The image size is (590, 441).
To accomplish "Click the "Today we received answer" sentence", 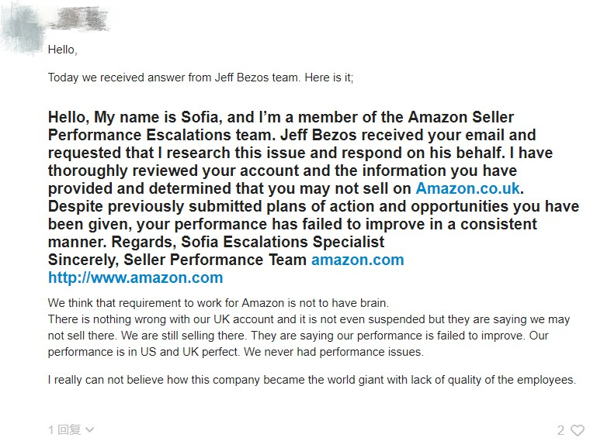I will tap(200, 78).
